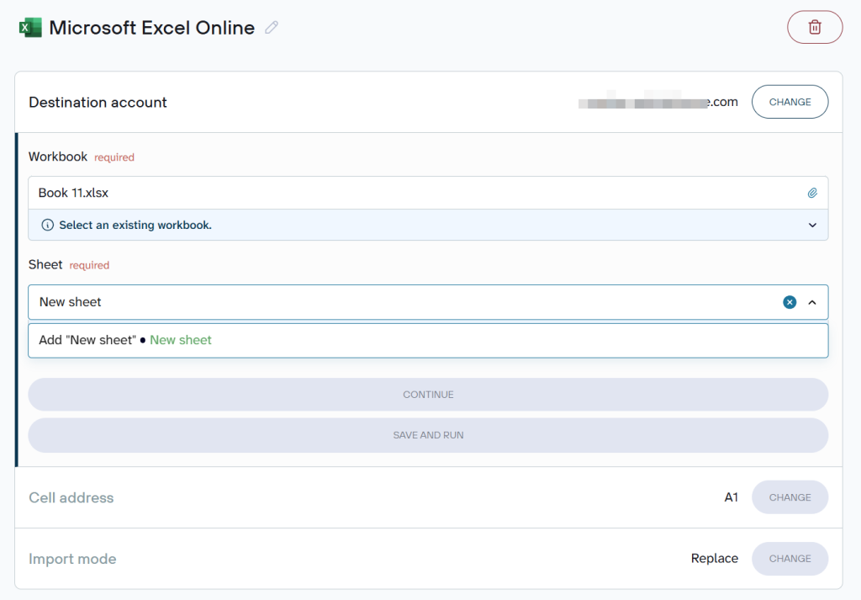Image resolution: width=861 pixels, height=600 pixels.
Task: Expand the "Select an existing workbook" hint chevron
Action: coord(812,226)
